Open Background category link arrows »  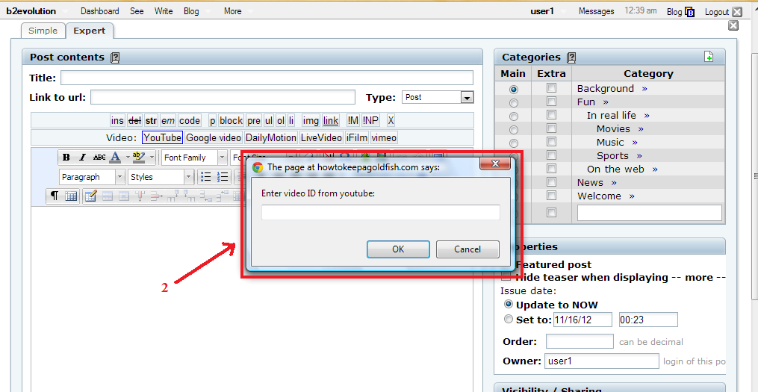point(644,89)
